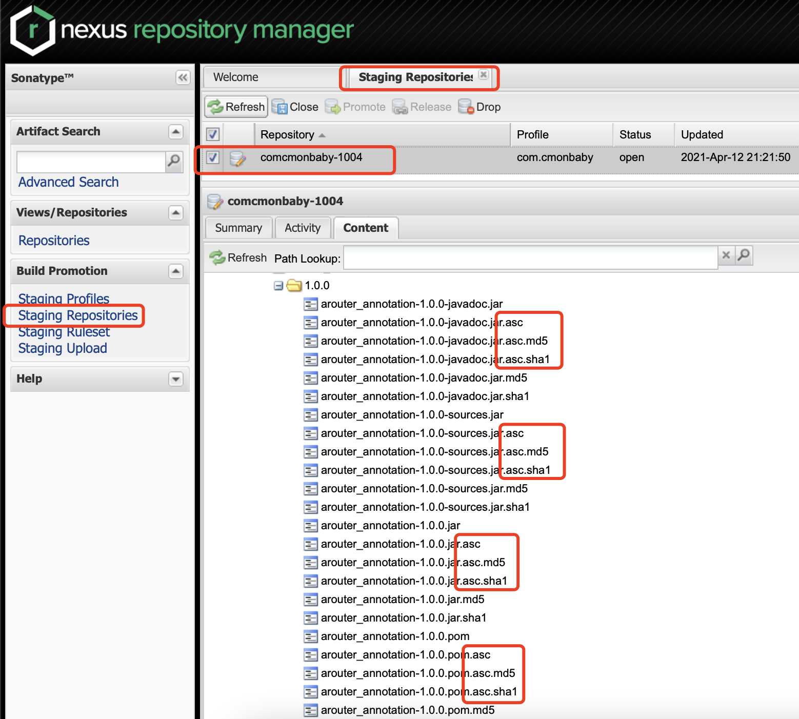
Task: Select the Content tab
Action: 366,228
